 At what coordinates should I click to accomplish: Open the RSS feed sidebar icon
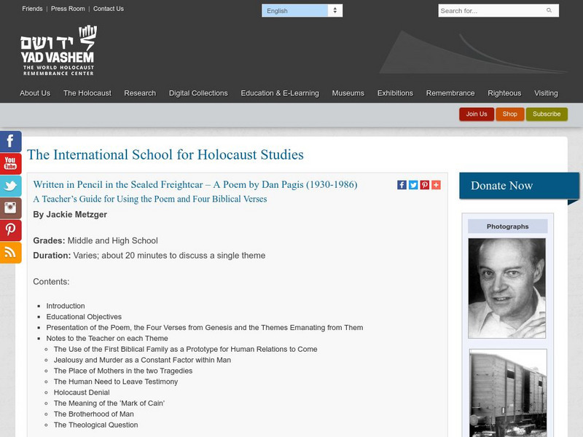(x=10, y=253)
